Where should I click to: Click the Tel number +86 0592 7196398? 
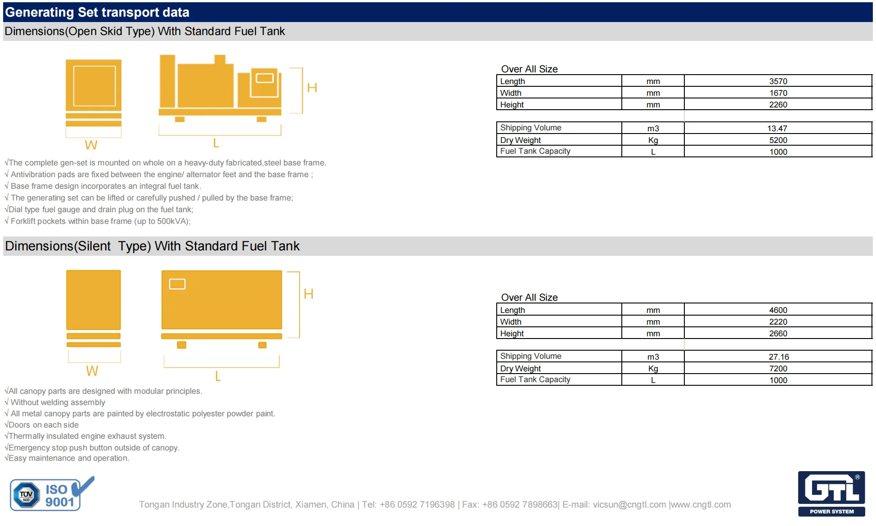coord(417,504)
